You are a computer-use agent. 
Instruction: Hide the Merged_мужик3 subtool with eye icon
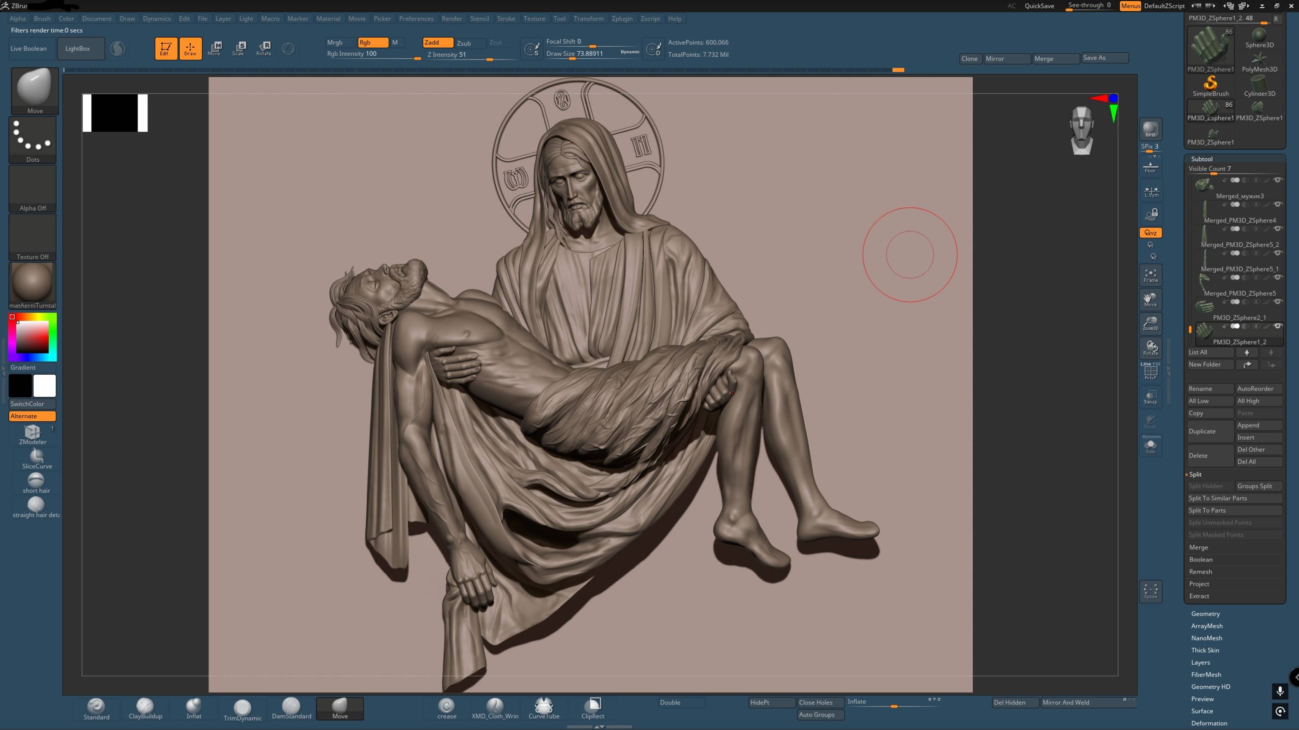1278,180
